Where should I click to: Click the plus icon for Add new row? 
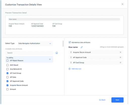[70, 69]
